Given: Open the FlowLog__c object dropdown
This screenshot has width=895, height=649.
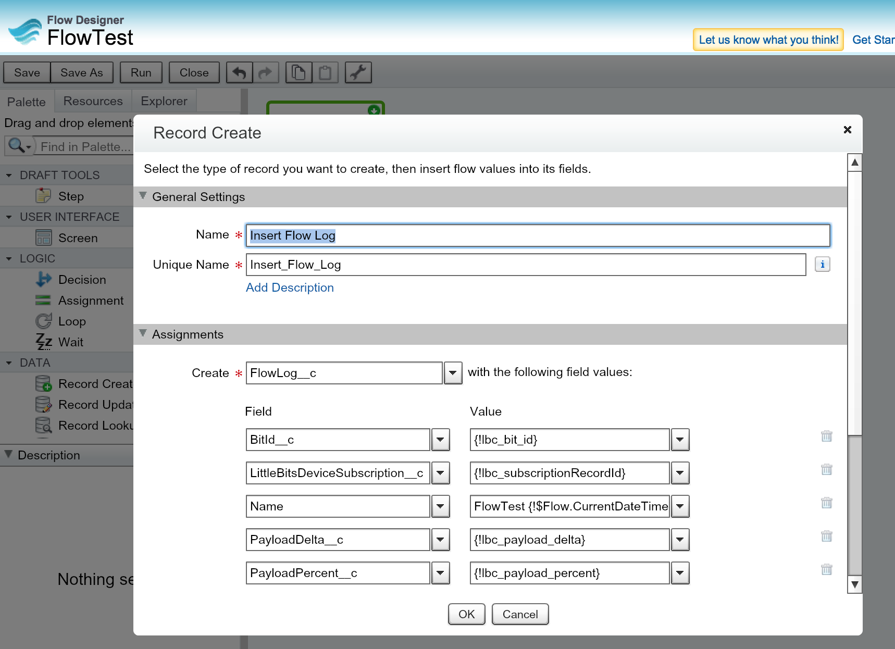Looking at the screenshot, I should coord(453,373).
